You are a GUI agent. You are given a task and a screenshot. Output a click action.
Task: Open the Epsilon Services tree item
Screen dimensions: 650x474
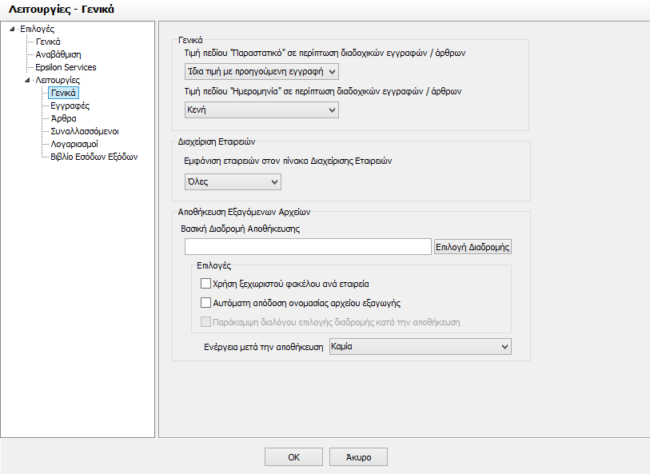pyautogui.click(x=66, y=67)
